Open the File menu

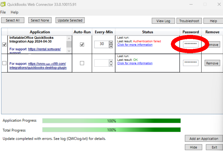click(x=3, y=12)
